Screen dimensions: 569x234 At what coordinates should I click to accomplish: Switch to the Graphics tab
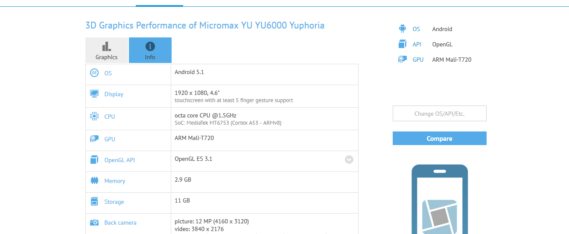click(x=107, y=50)
